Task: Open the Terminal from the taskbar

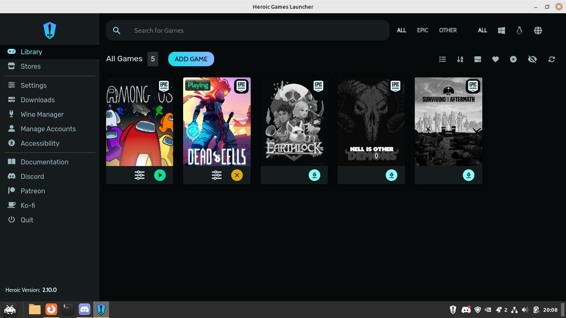Action: click(x=68, y=309)
